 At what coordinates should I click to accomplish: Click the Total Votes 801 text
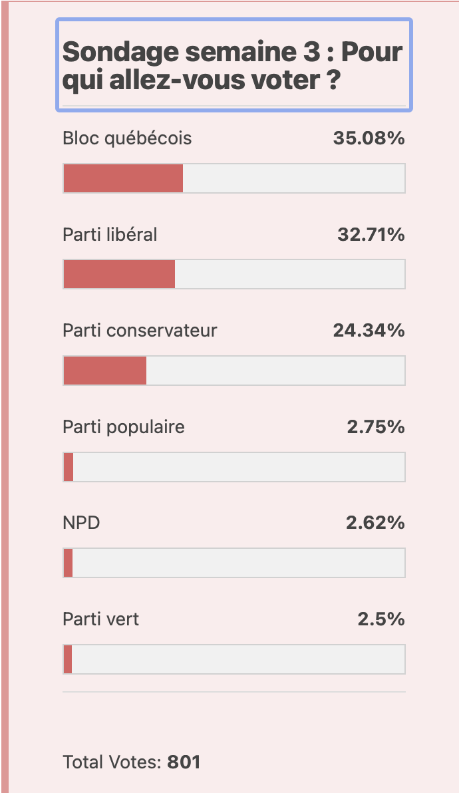(132, 762)
